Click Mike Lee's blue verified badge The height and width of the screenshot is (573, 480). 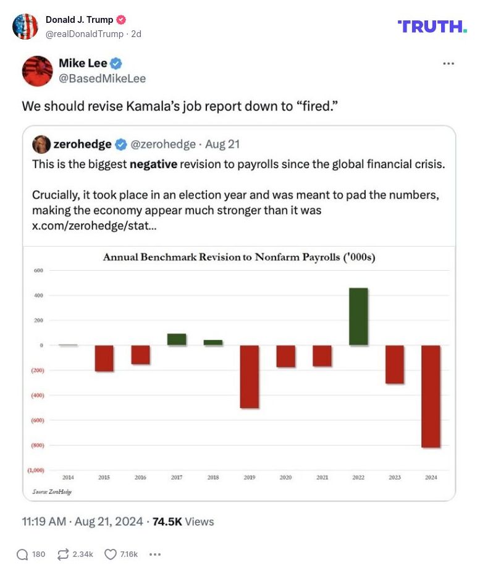pyautogui.click(x=116, y=64)
